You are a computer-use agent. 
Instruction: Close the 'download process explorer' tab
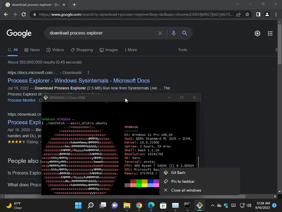[x=64, y=5]
